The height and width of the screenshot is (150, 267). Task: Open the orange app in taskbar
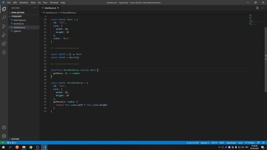(17, 147)
